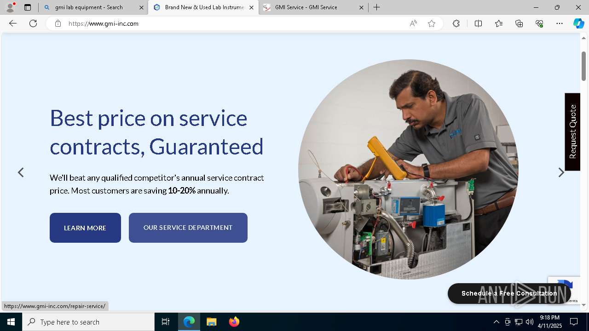Open Copilot sidebar icon
The height and width of the screenshot is (331, 589).
click(x=578, y=23)
